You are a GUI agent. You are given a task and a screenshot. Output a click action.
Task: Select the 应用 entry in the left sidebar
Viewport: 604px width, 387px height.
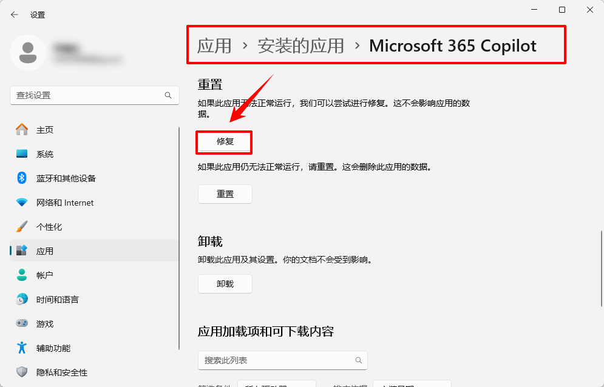pyautogui.click(x=94, y=251)
